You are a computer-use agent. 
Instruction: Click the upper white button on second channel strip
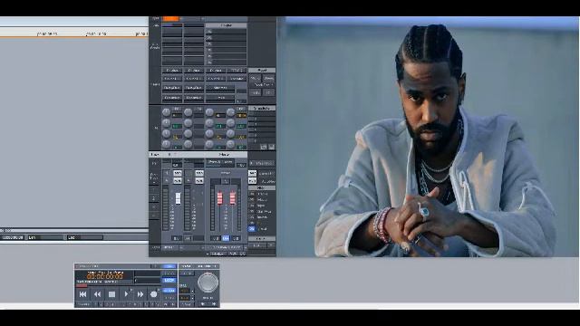199,173
